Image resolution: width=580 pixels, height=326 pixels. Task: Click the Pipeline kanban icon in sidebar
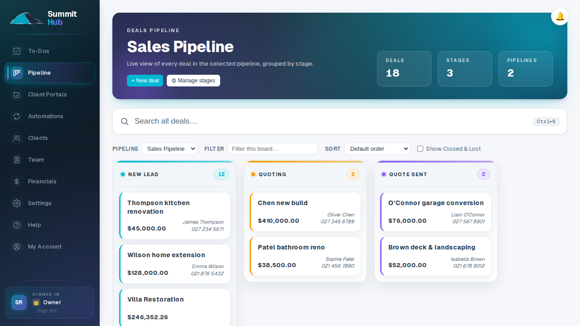point(17,73)
